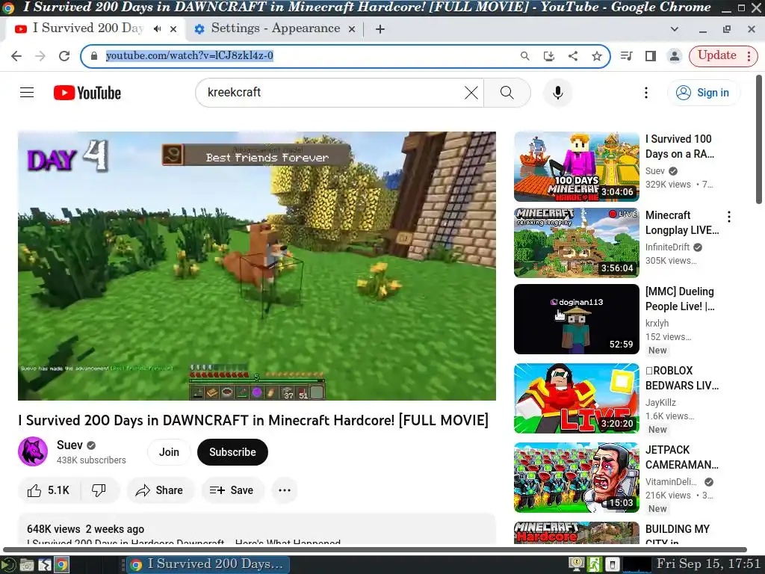The height and width of the screenshot is (574, 765).
Task: Search with your voice microphone
Action: tap(557, 92)
